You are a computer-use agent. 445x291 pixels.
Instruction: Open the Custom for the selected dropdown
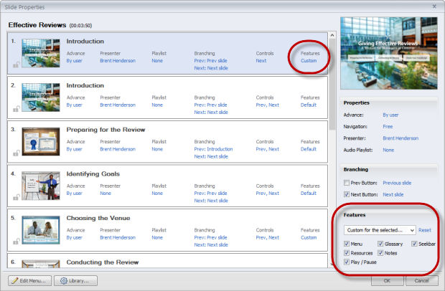379,230
